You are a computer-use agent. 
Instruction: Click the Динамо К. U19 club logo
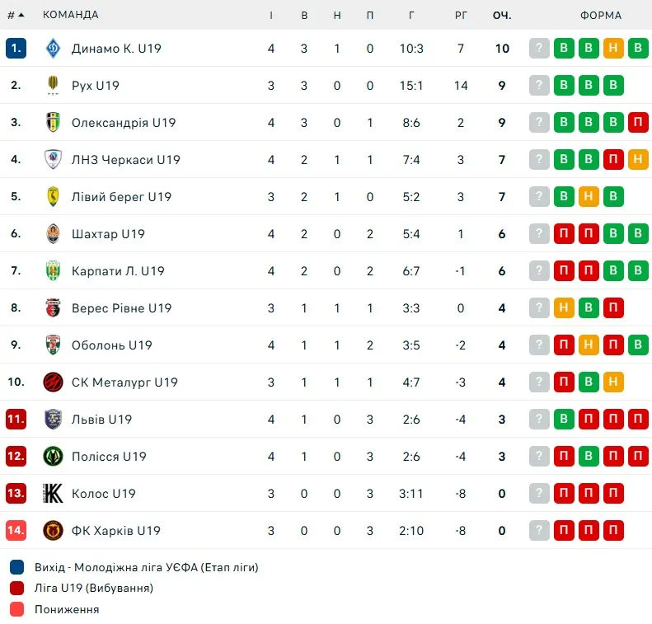[53, 49]
